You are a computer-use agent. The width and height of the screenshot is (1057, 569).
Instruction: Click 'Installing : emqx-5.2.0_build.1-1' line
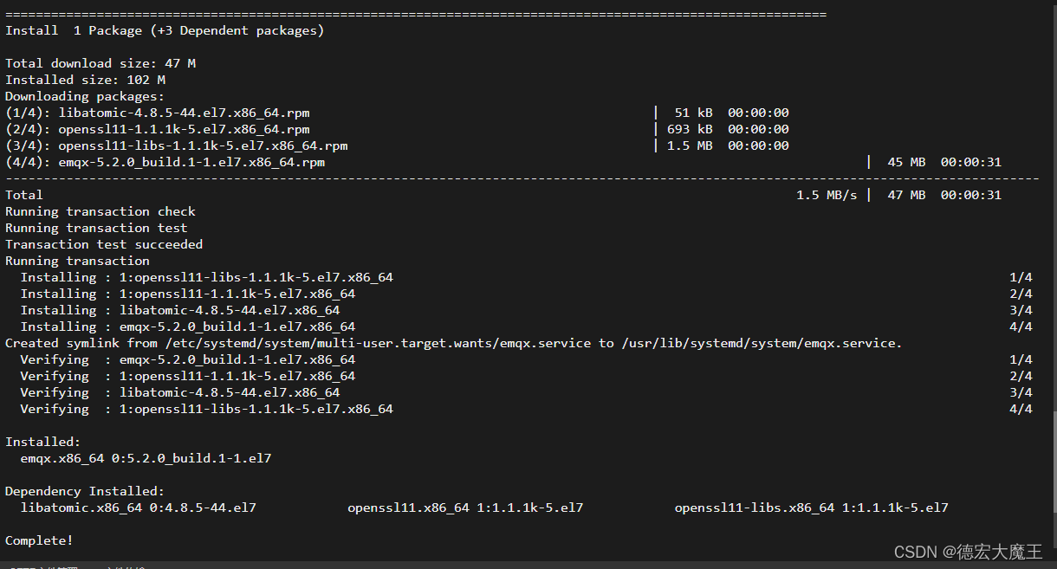click(527, 327)
